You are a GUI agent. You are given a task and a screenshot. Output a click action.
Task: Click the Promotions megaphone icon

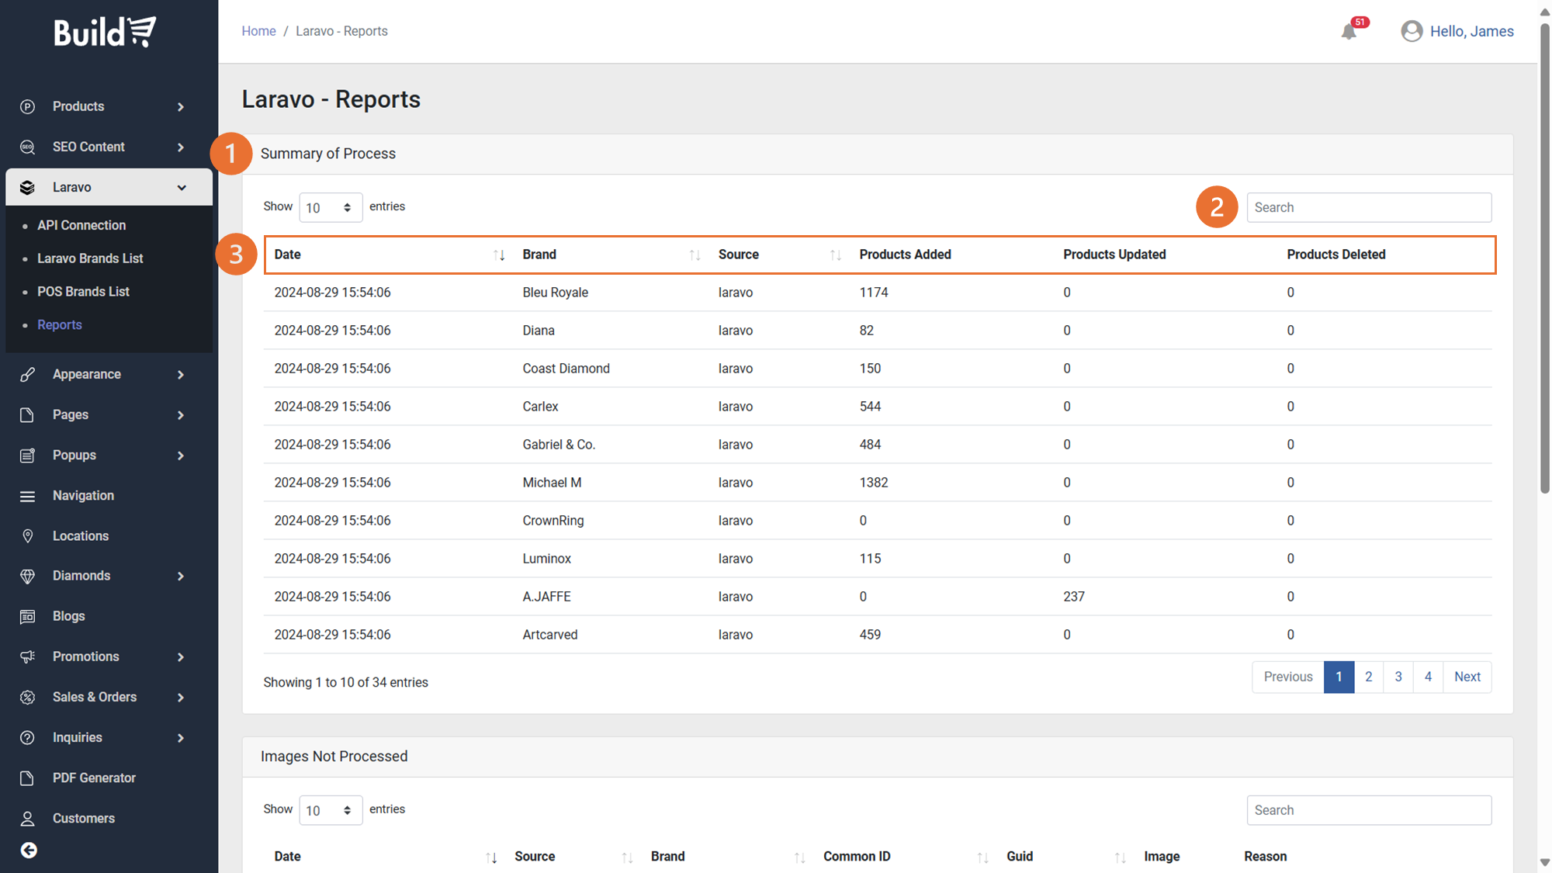pyautogui.click(x=28, y=656)
